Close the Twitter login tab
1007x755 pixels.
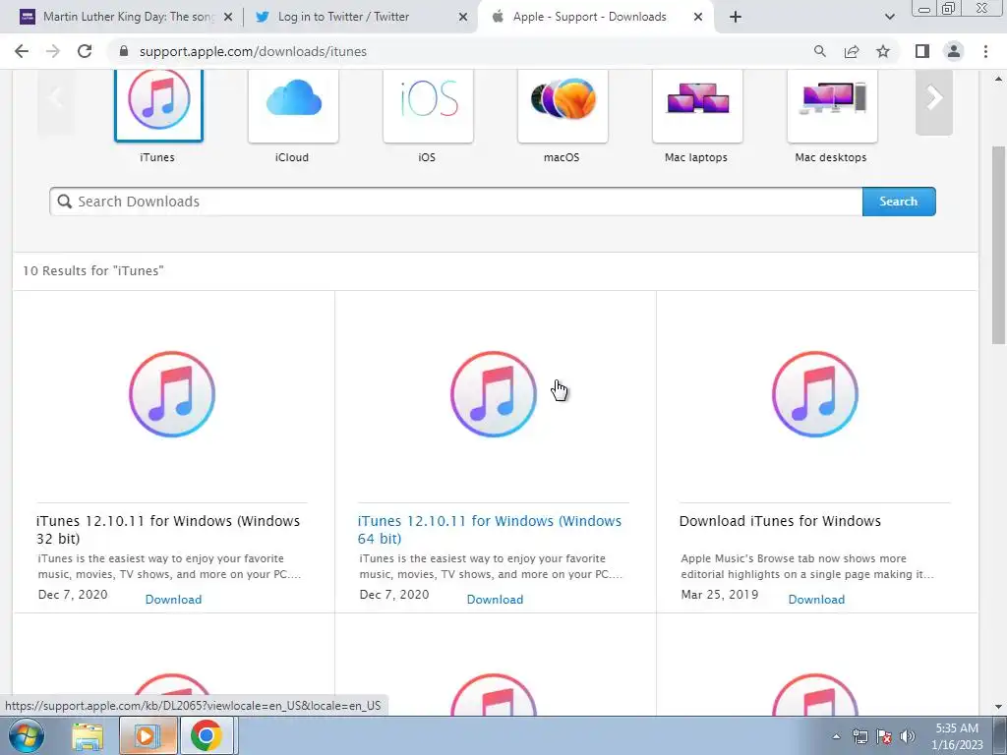tap(463, 18)
